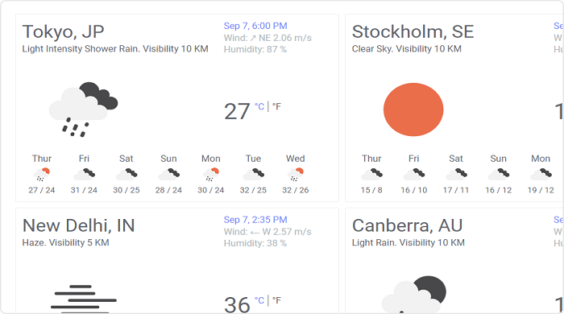
Task: Switch New Delhi temperature to °F
Action: pos(276,300)
